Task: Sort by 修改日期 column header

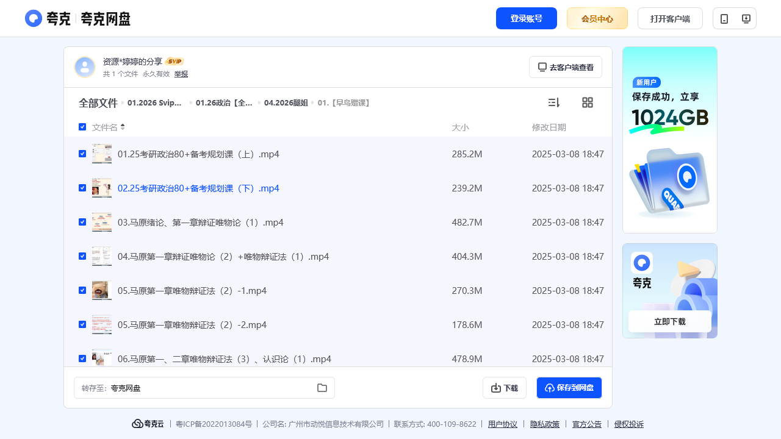Action: [549, 127]
